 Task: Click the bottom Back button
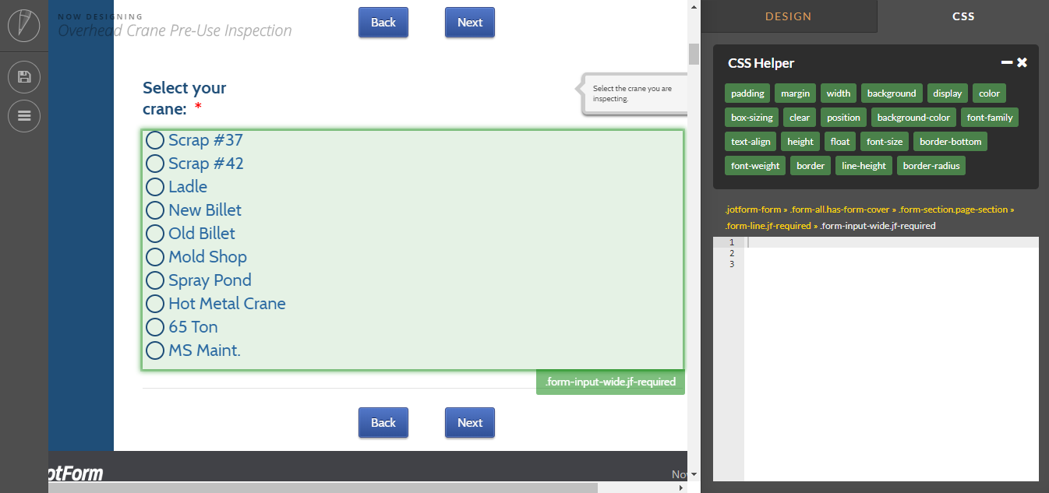coord(383,422)
